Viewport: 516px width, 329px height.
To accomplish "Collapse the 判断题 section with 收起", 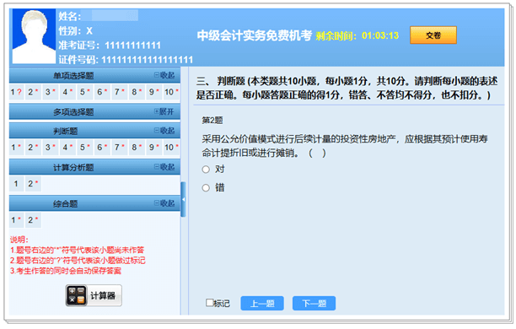I will tap(164, 131).
